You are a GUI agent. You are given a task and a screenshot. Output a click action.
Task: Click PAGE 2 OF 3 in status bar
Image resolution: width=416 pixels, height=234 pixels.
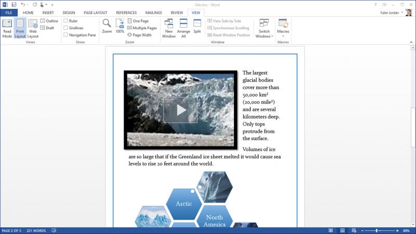11,230
